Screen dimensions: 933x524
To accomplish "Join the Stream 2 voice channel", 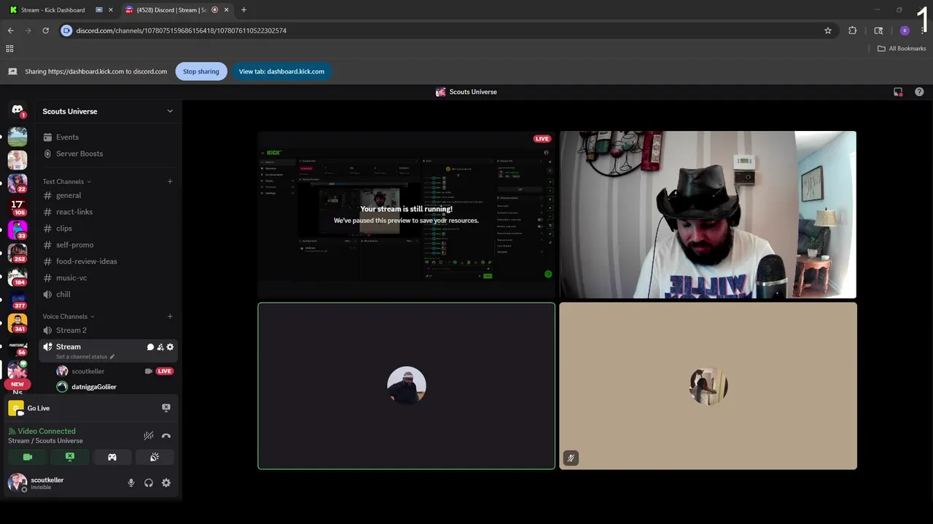I will pos(108,330).
